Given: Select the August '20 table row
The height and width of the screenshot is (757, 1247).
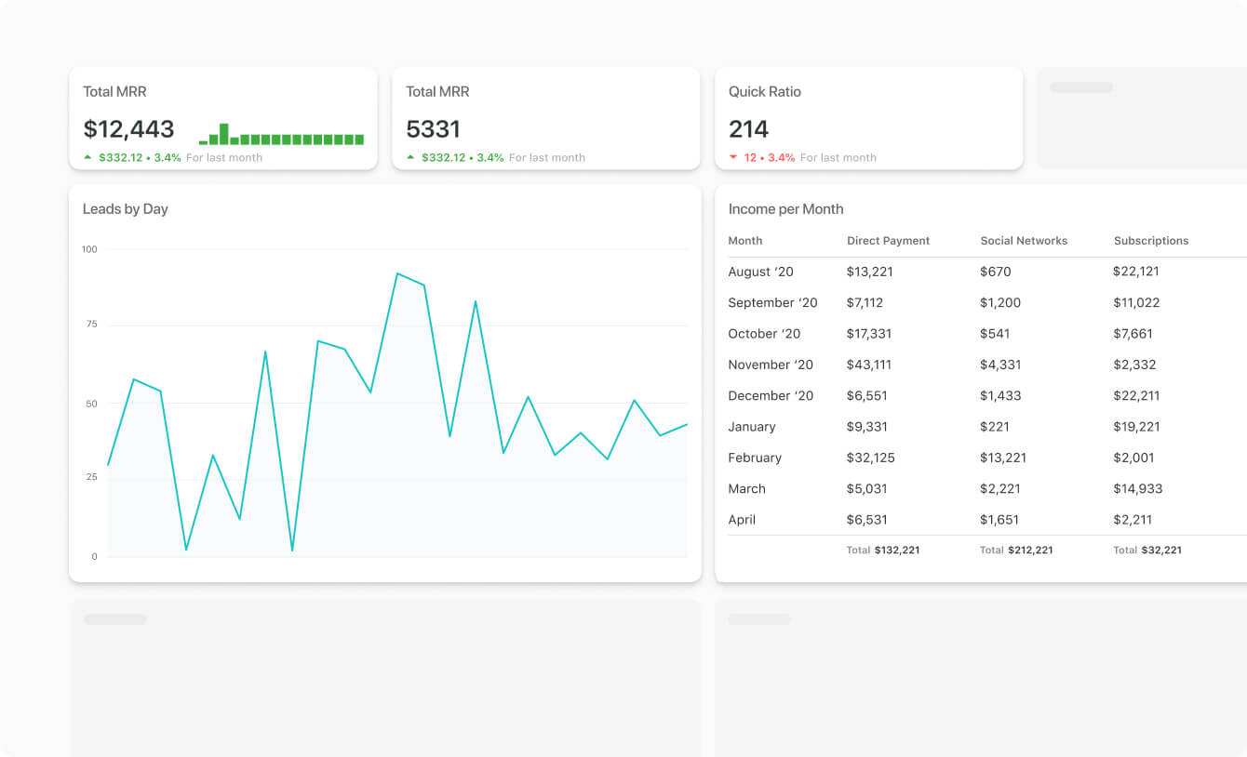Looking at the screenshot, I should coord(987,272).
